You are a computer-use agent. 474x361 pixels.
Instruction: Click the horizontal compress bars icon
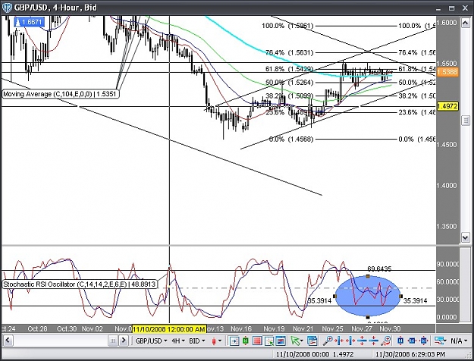[339, 341]
